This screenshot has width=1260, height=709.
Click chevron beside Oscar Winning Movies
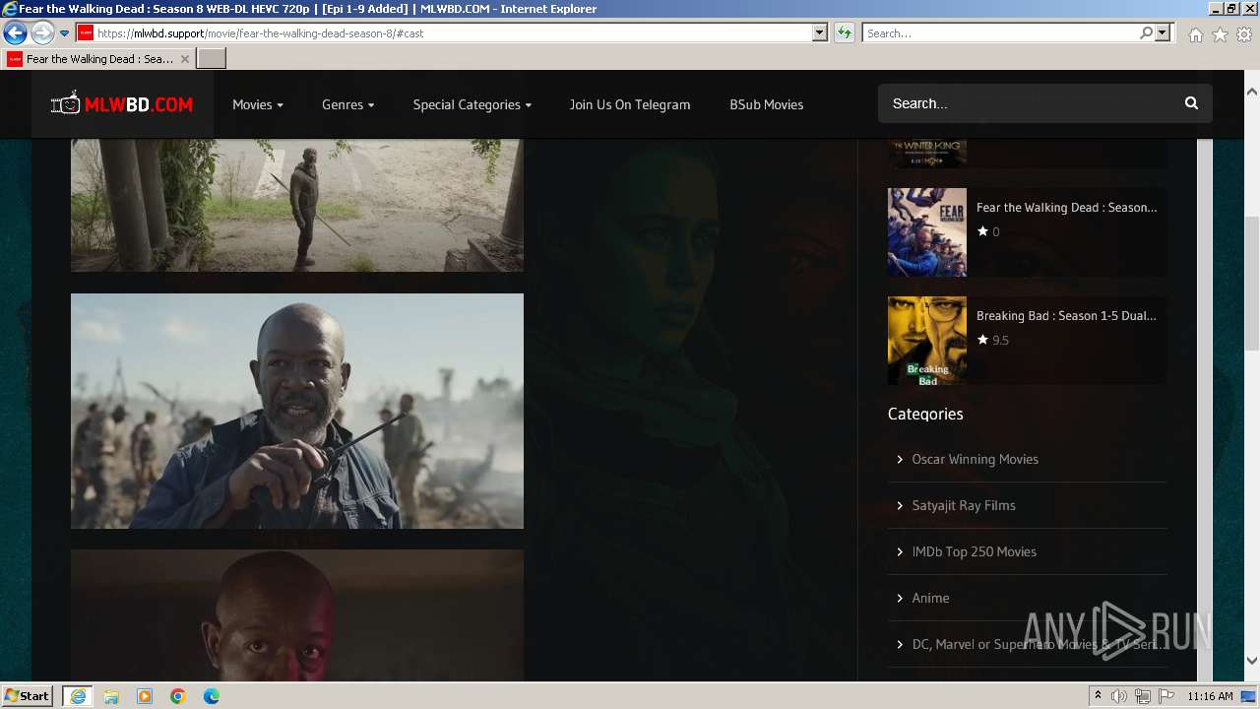[x=900, y=459]
